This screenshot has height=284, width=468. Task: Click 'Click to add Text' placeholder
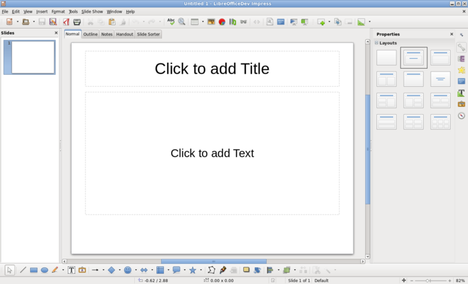coord(212,153)
